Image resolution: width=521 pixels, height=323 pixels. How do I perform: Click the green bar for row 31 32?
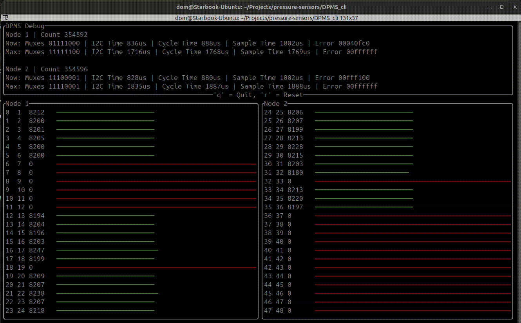(362, 172)
